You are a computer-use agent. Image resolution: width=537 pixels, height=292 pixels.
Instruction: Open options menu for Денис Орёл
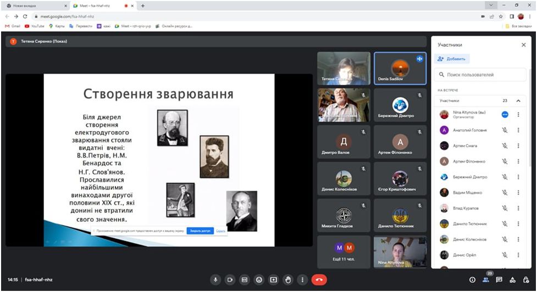[518, 255]
